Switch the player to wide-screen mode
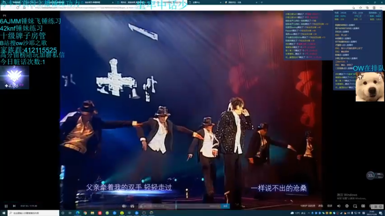 363,206
